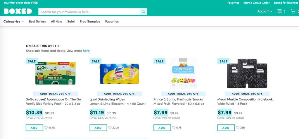Focus the bulk favorites search field
This screenshot has width=299, height=139.
tap(89, 12)
